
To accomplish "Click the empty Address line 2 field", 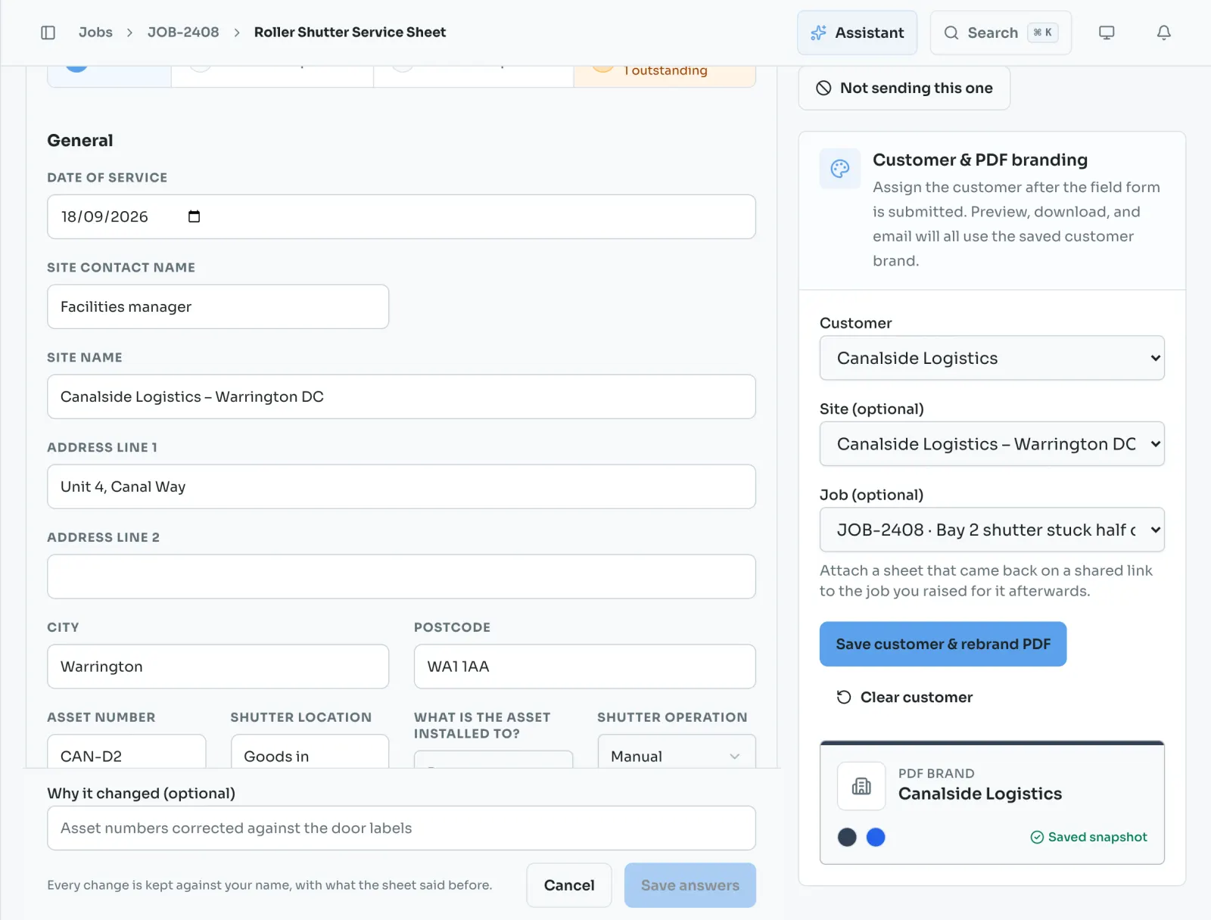I will pos(401,577).
